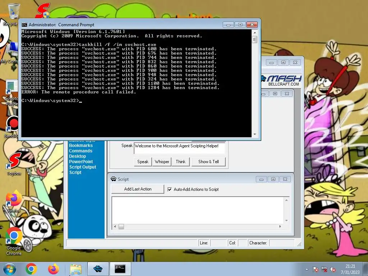Viewport: 368px width, 276px height.
Task: Click the Action Center flag tray icon
Action: [316, 269]
